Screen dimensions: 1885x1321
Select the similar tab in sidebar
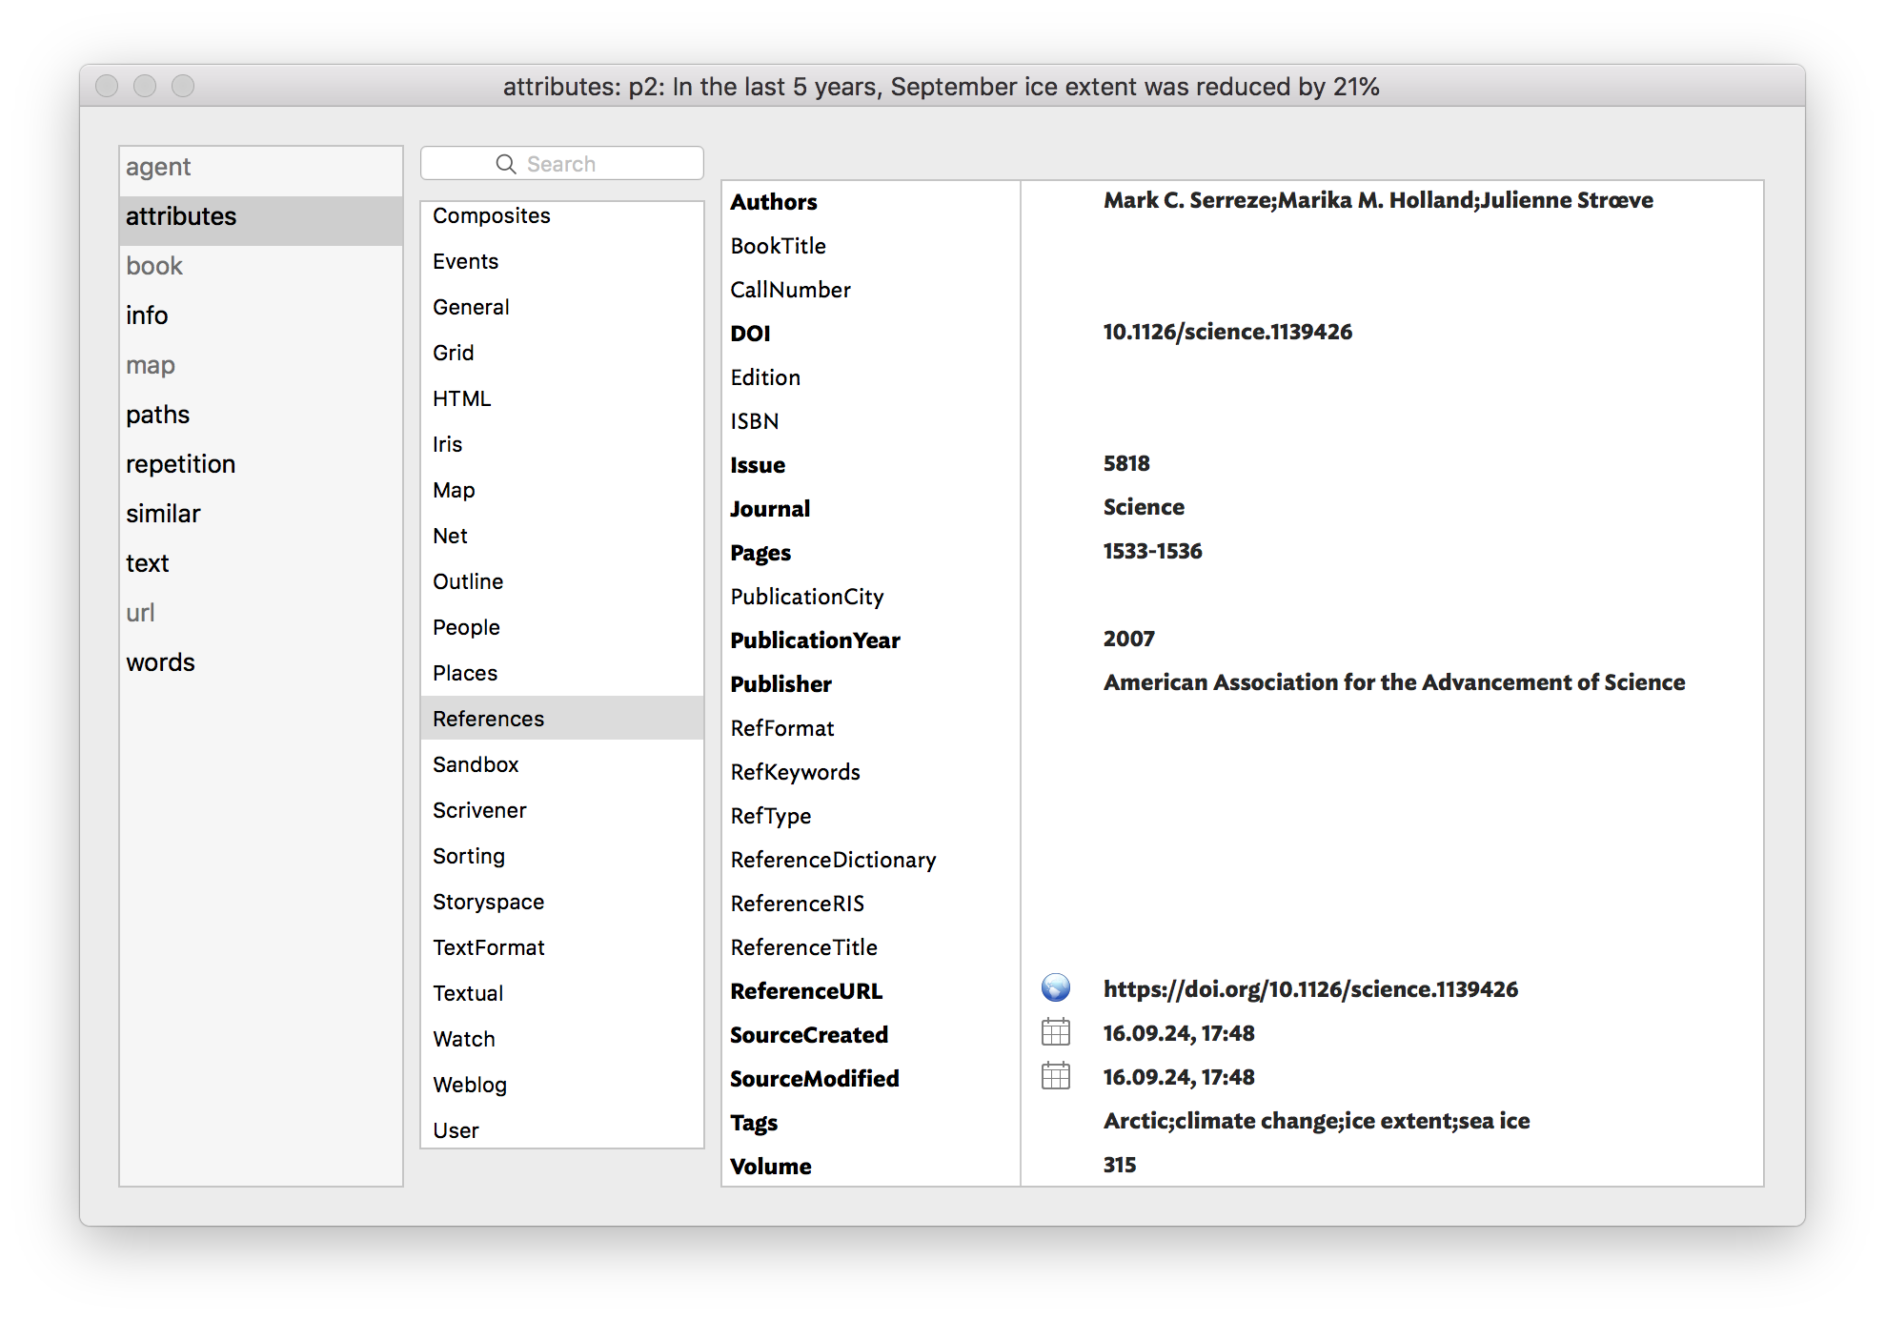pos(163,514)
